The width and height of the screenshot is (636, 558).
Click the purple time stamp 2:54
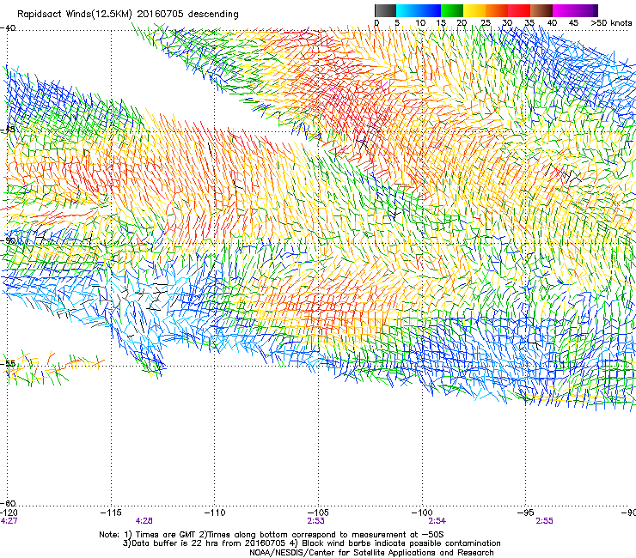click(x=437, y=521)
